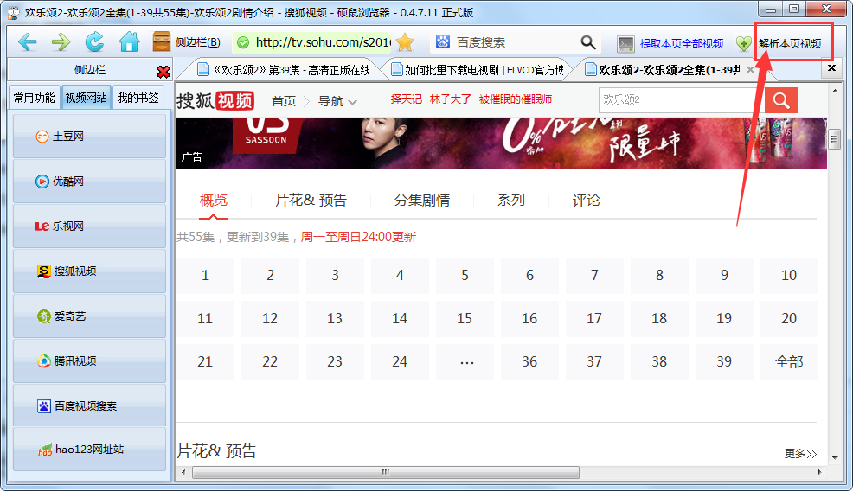Click the orange Sohu search button
The height and width of the screenshot is (491, 853).
(781, 100)
